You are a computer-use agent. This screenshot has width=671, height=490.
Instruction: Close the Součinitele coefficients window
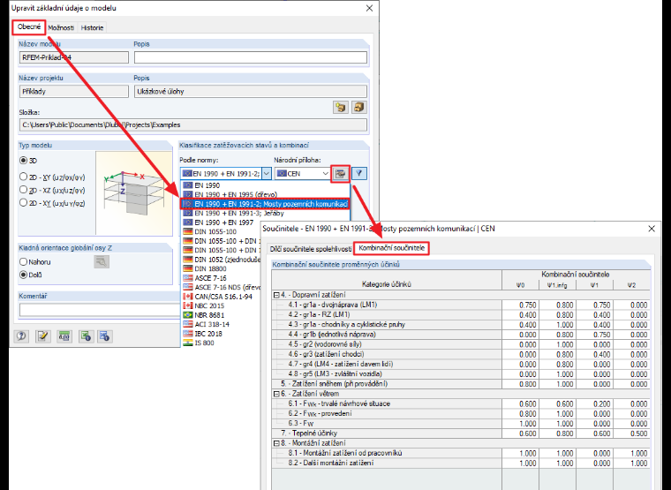pos(652,229)
